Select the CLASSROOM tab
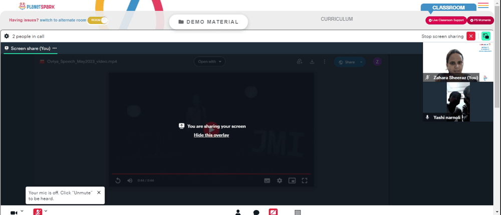The width and height of the screenshot is (501, 215). [448, 7]
